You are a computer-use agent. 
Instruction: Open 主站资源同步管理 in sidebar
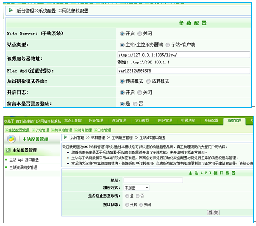(23, 167)
